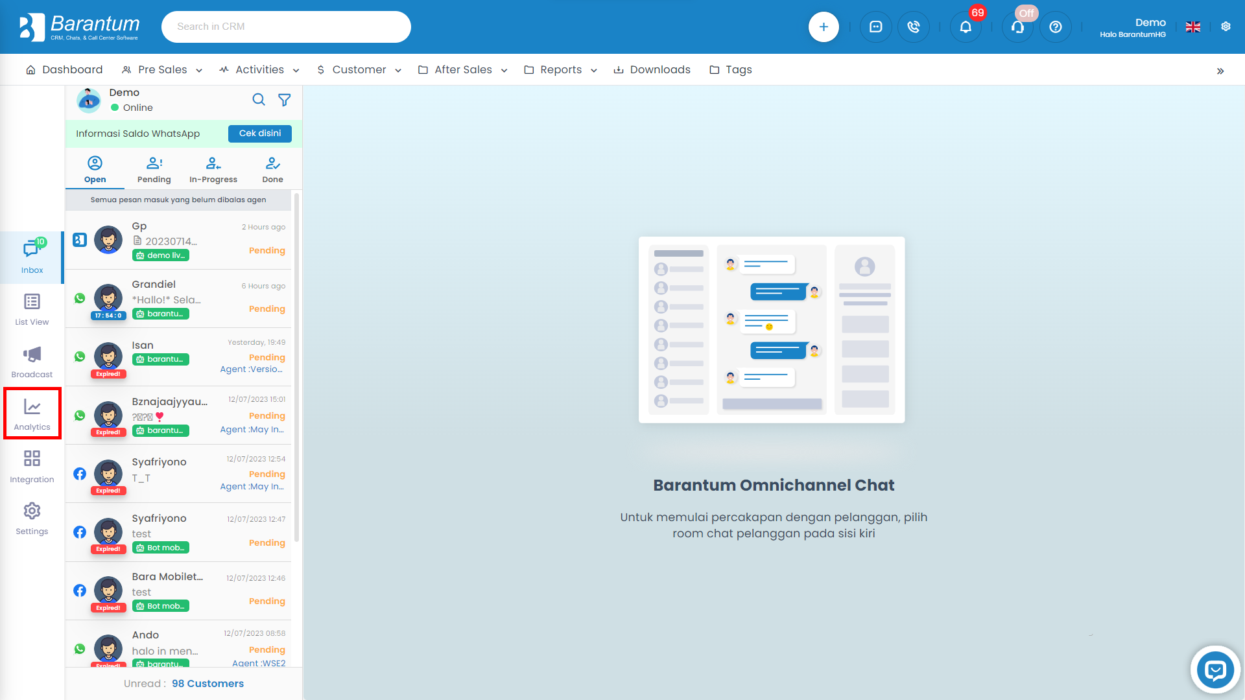Open Demo Halo BarantumHG account menu
Image resolution: width=1245 pixels, height=700 pixels.
point(1133,27)
